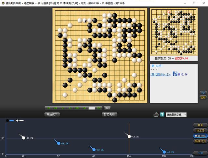The height and width of the screenshot is (158, 208).
Task: Click the move number input box
Action: pyautogui.click(x=92, y=108)
